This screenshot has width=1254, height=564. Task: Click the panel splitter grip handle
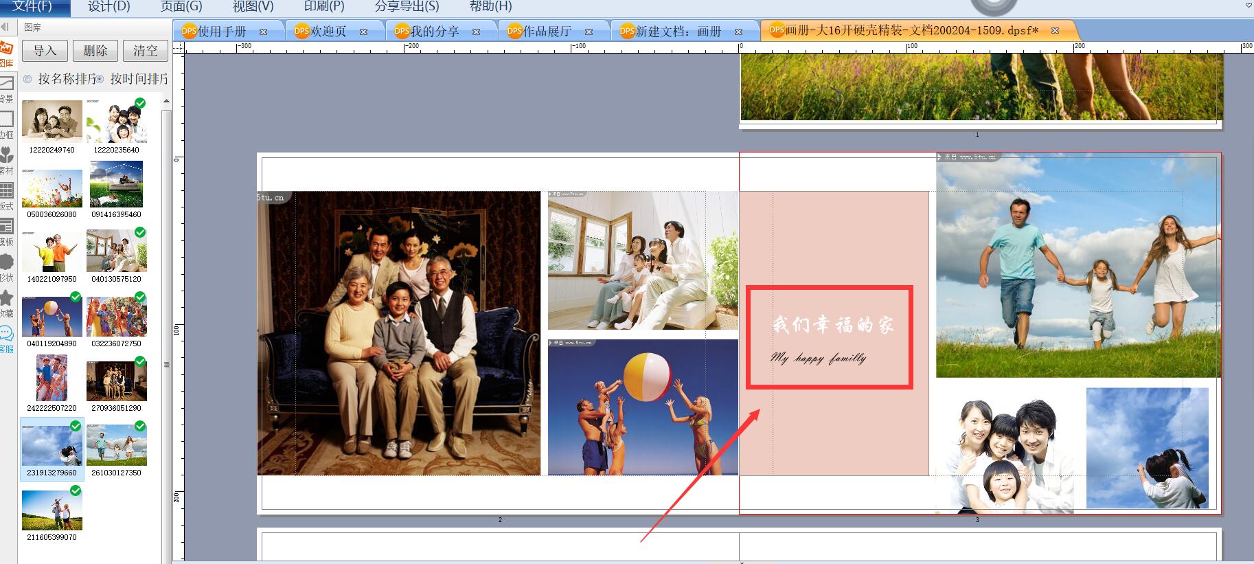[x=166, y=364]
